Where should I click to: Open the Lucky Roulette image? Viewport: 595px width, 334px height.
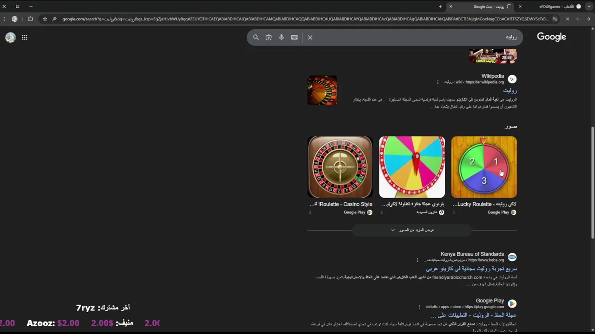[x=484, y=167]
